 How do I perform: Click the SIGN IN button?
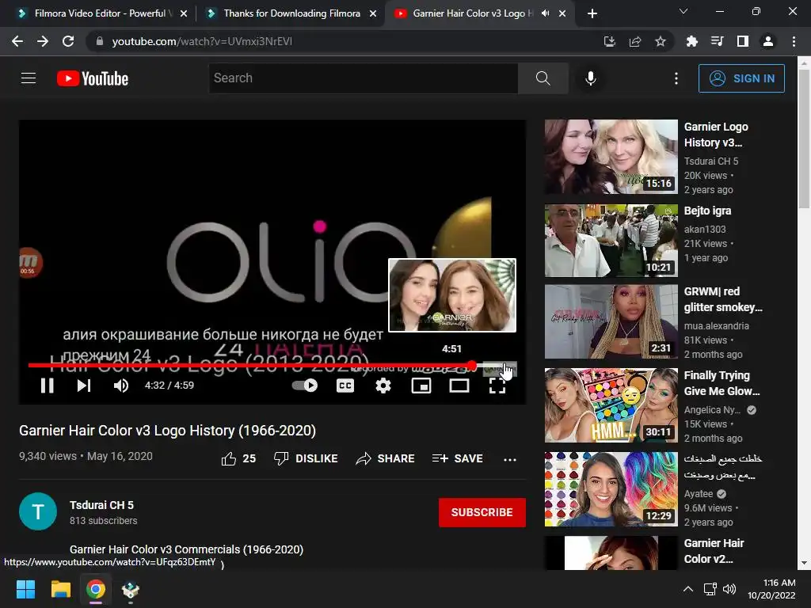(x=741, y=78)
